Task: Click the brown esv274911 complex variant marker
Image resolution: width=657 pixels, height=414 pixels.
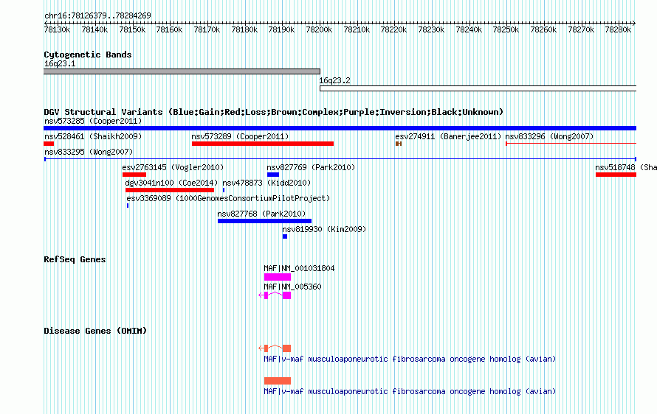Action: coord(399,144)
